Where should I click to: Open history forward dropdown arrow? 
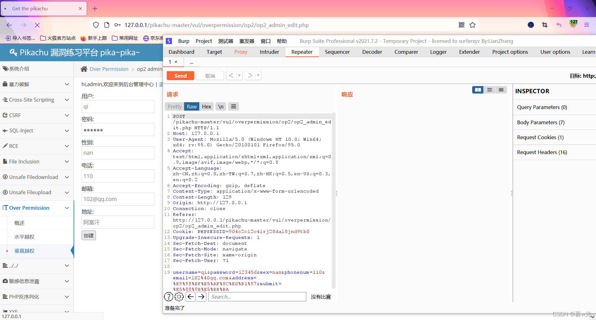[x=258, y=75]
